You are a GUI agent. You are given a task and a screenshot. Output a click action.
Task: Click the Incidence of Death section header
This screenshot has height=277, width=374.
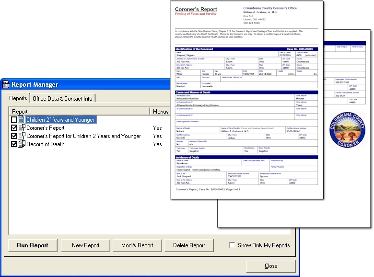246,157
